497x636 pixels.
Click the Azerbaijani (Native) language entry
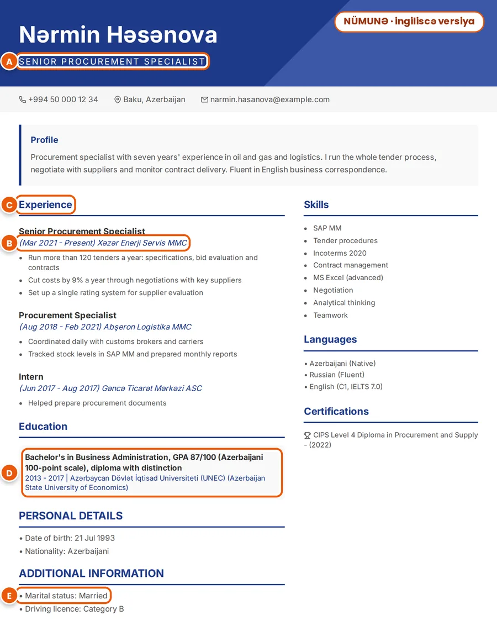point(340,364)
